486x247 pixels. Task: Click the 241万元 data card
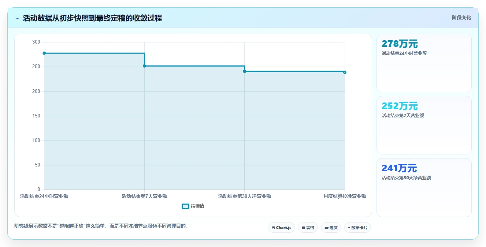[x=424, y=187]
